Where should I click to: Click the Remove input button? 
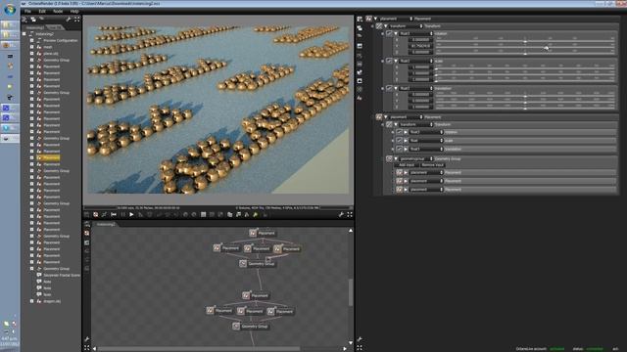[432, 165]
